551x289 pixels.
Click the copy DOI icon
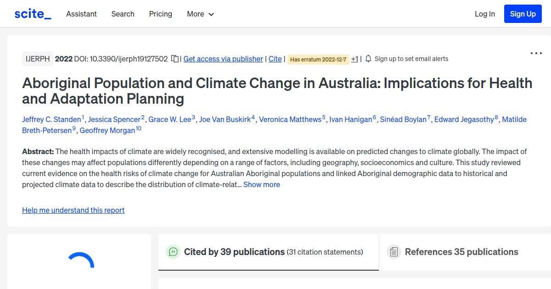tap(175, 59)
